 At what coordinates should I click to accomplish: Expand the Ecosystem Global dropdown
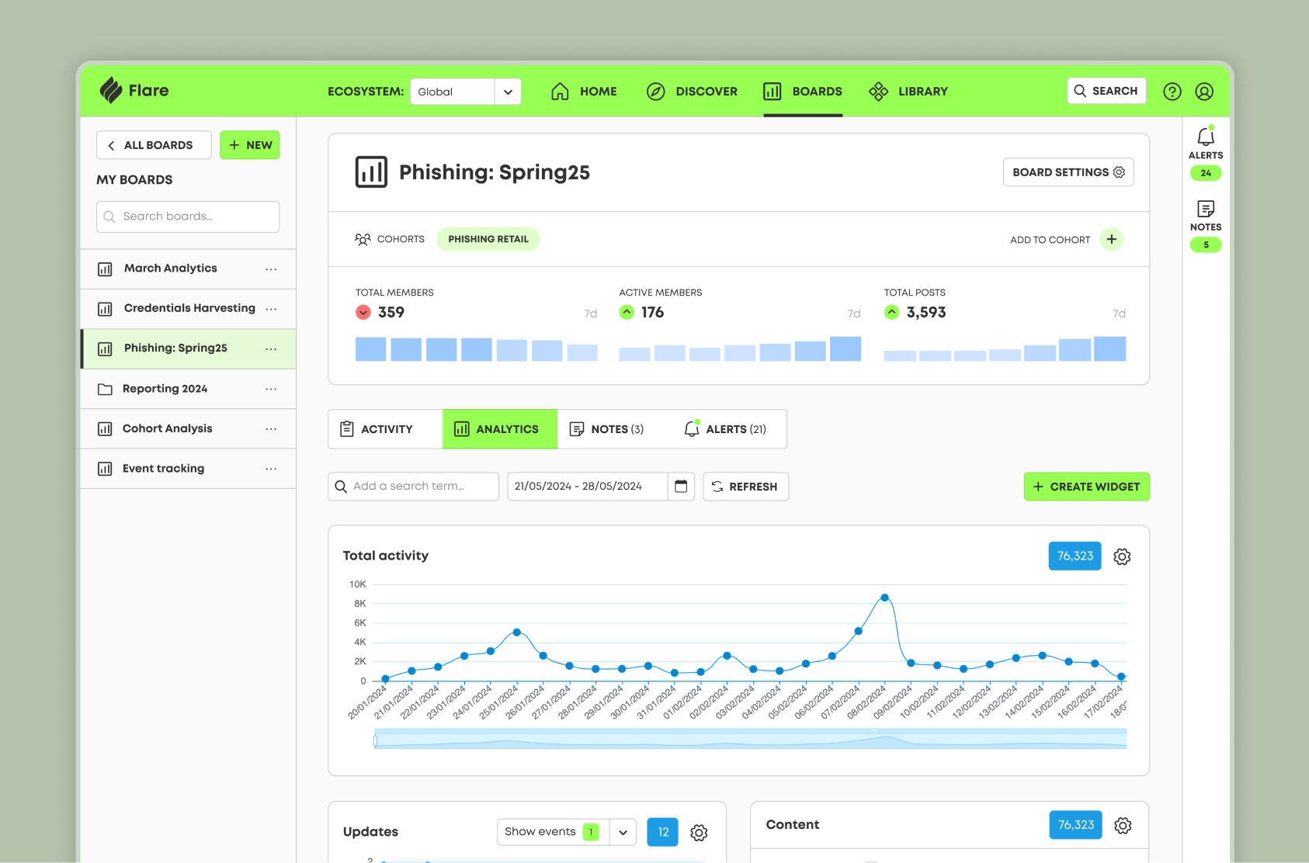[x=508, y=92]
